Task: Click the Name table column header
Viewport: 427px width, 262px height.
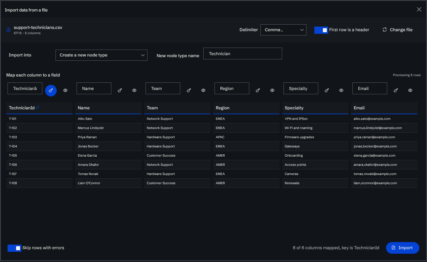Action: tap(108, 108)
